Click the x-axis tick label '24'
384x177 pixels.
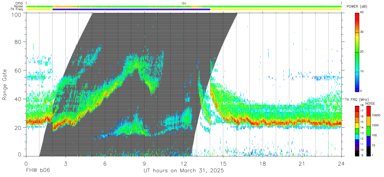tap(341, 164)
